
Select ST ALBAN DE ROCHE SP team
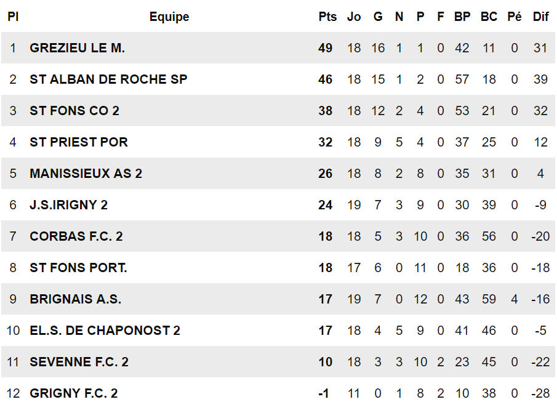[x=108, y=79]
